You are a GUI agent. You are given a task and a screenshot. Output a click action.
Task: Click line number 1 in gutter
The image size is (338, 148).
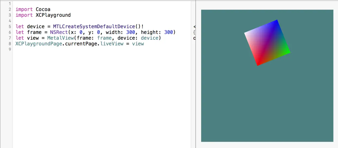tap(10, 4)
